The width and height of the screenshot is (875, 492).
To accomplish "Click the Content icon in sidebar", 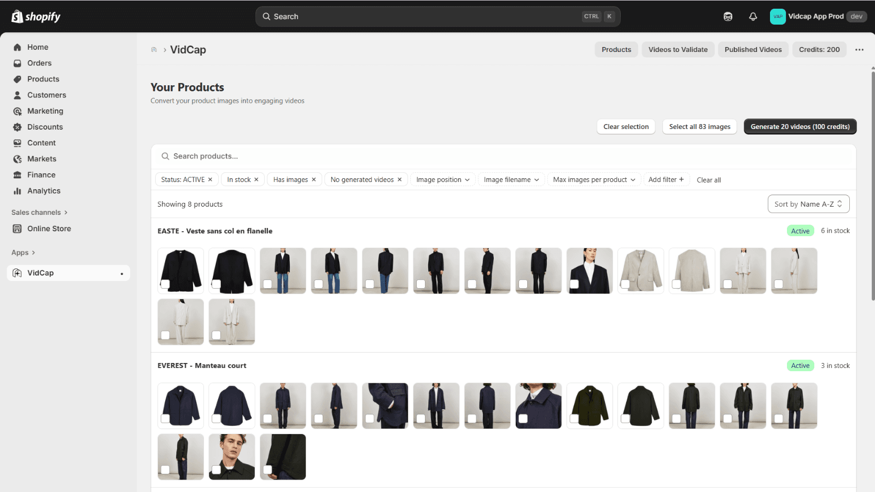I will coord(17,143).
